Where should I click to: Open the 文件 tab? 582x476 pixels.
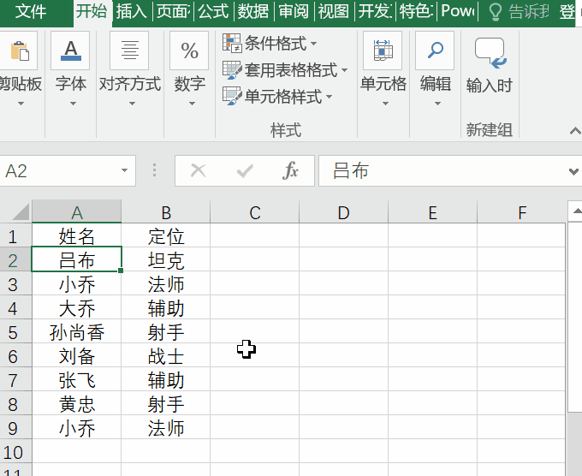point(31,12)
